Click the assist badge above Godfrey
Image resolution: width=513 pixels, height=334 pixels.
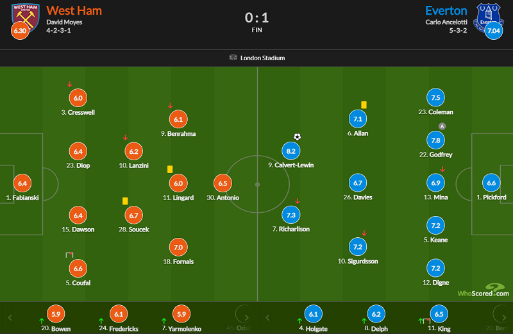(442, 126)
